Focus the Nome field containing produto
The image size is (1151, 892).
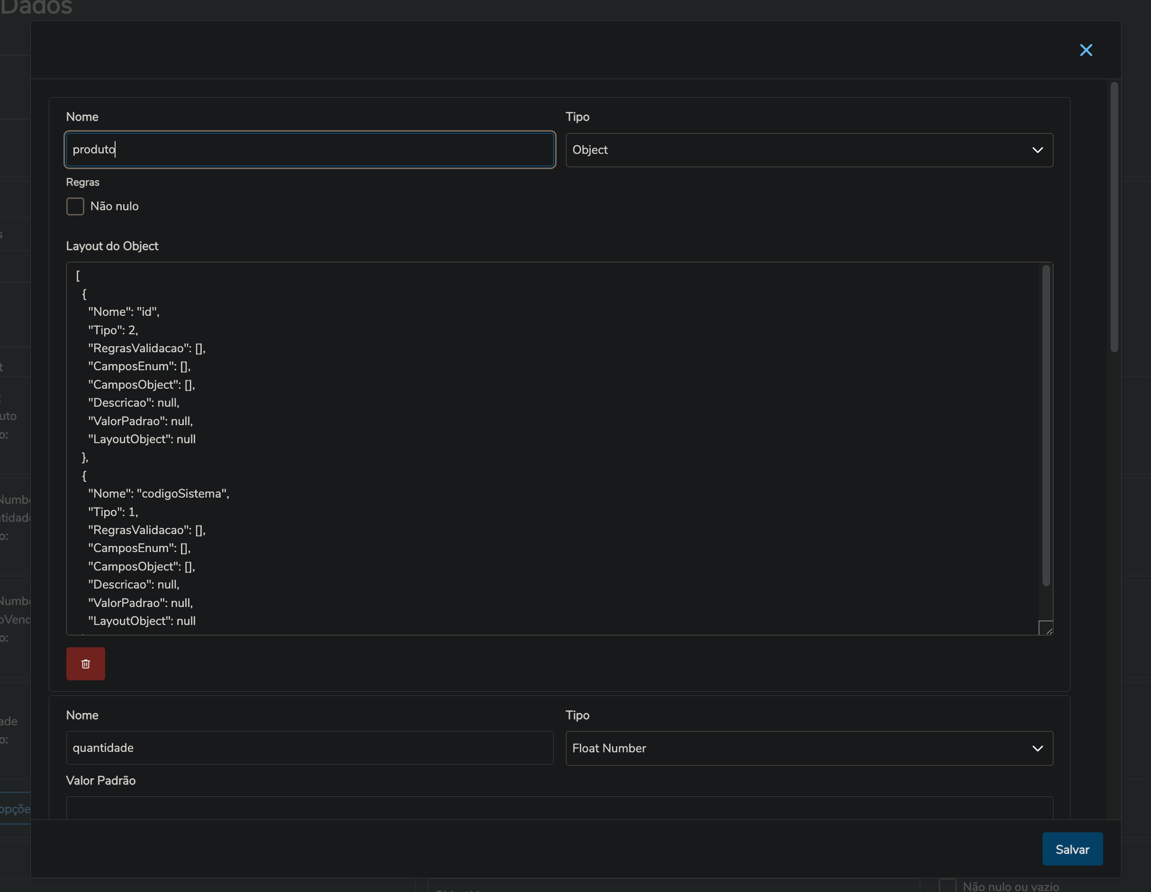pyautogui.click(x=309, y=150)
